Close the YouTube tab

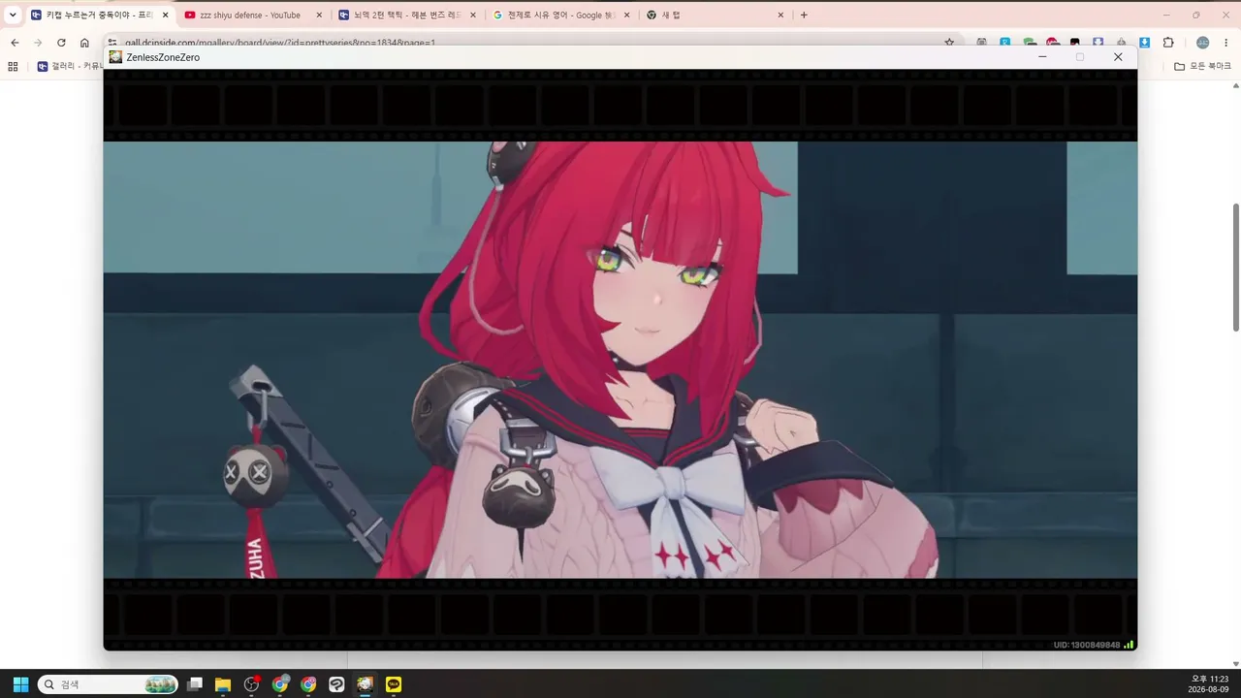click(x=319, y=16)
